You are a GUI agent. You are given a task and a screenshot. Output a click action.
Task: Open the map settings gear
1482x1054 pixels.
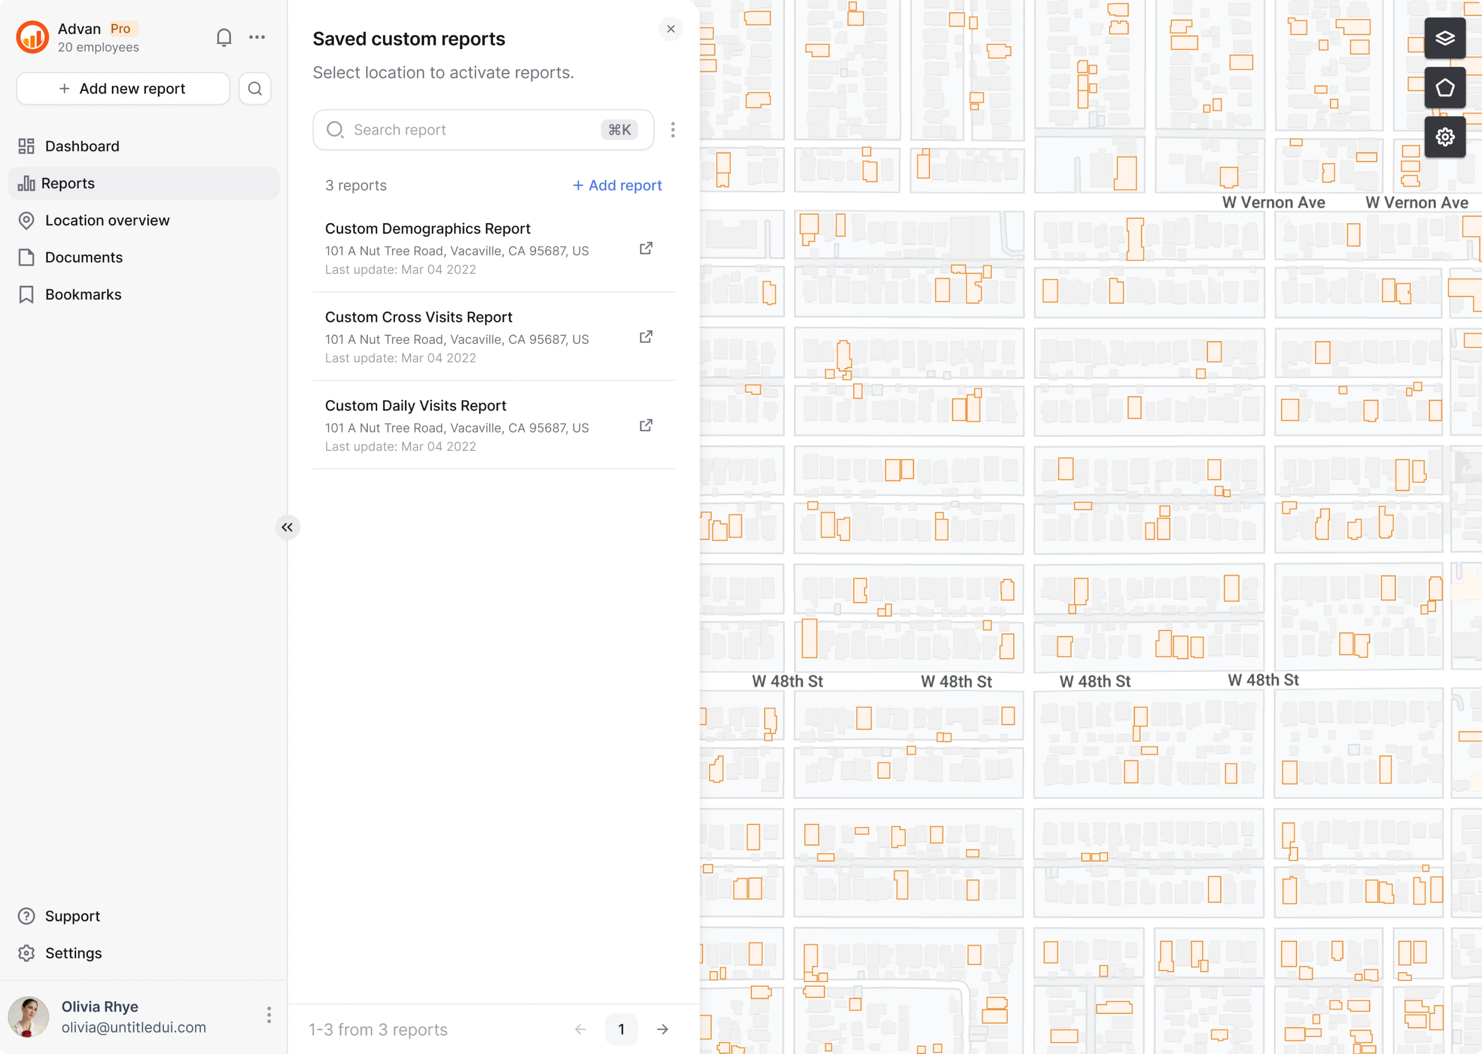1445,137
